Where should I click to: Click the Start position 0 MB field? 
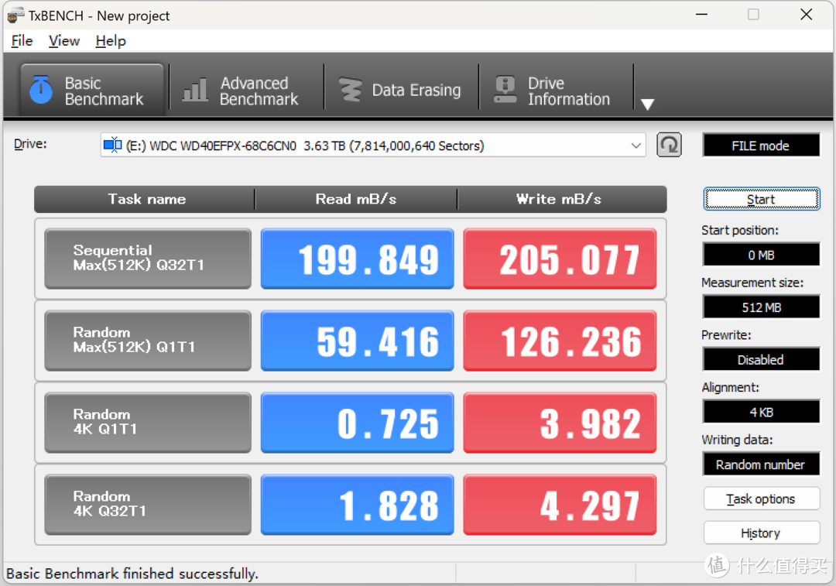pos(761,255)
